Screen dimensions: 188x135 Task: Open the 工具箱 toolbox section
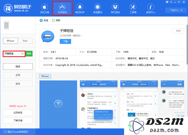click(x=133, y=9)
